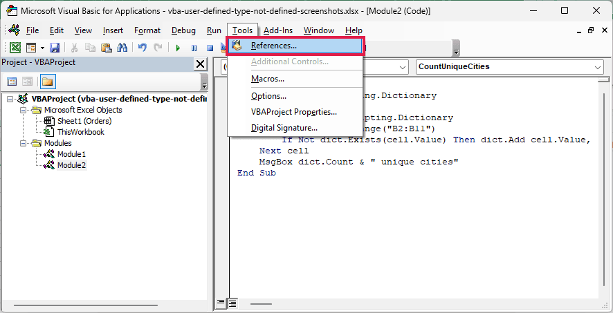The width and height of the screenshot is (613, 313).
Task: Open the Add-Ins menu
Action: 278,30
